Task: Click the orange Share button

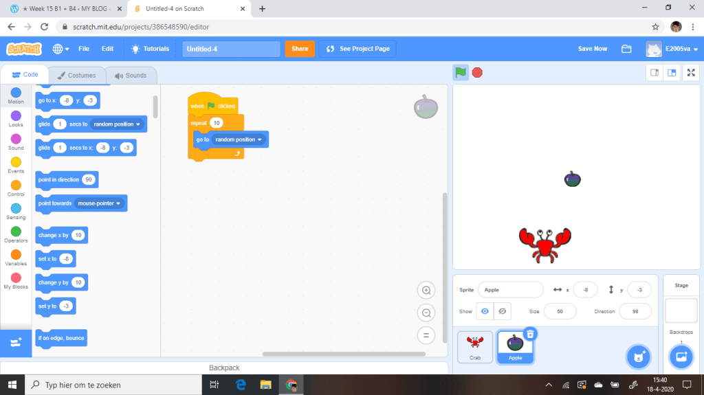Action: tap(300, 49)
